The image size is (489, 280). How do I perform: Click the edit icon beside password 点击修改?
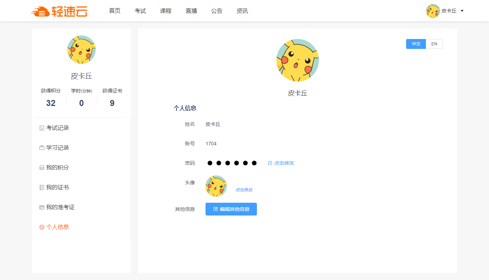click(270, 163)
